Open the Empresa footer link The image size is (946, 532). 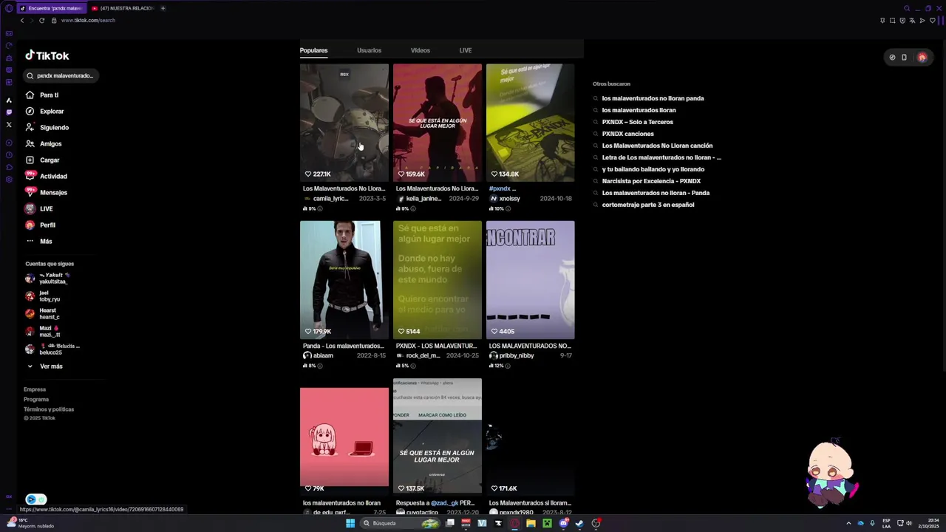coord(35,389)
